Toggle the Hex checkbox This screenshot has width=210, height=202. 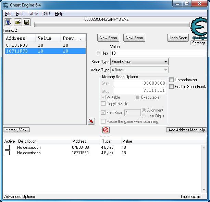[98, 53]
